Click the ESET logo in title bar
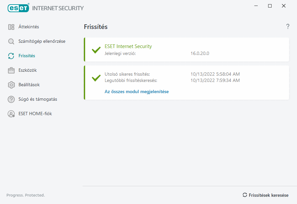The height and width of the screenshot is (204, 297). click(x=18, y=8)
